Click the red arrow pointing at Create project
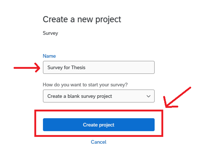Screen dimensions: 199x158 click(x=177, y=97)
